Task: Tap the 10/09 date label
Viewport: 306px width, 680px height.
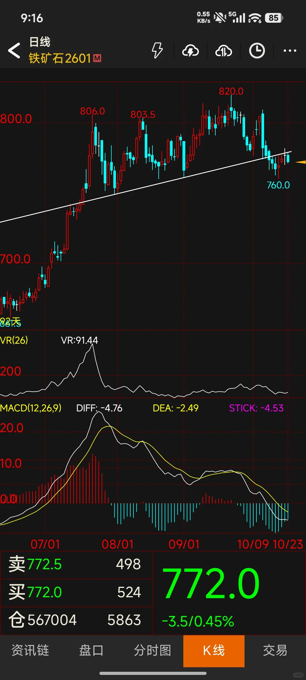Action: 253,544
